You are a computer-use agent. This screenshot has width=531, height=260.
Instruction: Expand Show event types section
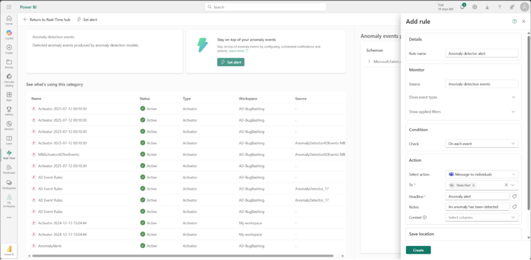click(x=513, y=97)
